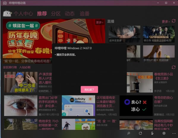This screenshot has height=138, width=178.
Task: Click the refresh icon in bottom bar
Action: pos(140,134)
